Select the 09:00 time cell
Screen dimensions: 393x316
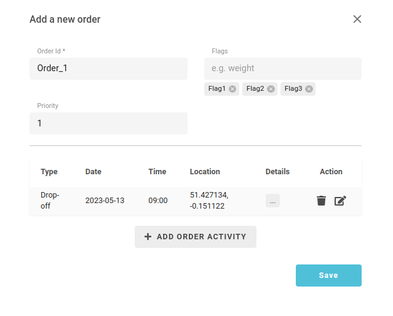158,201
